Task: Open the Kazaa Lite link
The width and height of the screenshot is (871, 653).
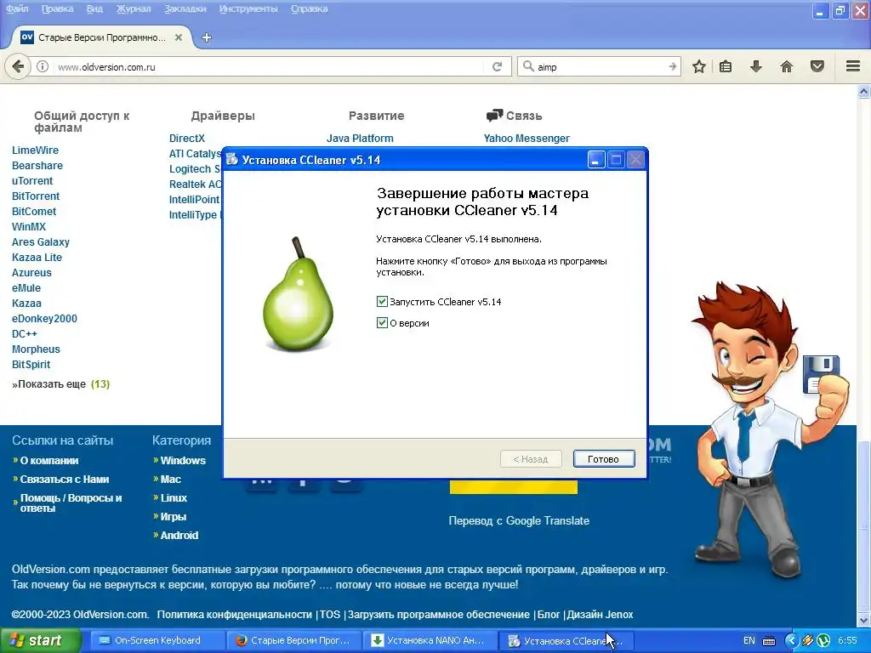Action: click(37, 258)
